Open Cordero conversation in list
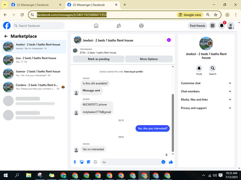Viewport: 241px width, 180px height. [x=34, y=87]
